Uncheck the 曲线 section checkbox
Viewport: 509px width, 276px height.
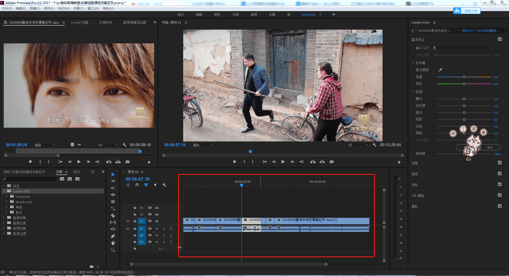pos(500,174)
